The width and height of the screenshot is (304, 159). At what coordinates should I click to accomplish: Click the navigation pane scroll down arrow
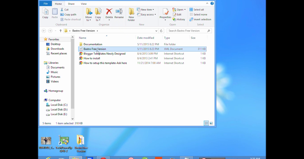72,119
